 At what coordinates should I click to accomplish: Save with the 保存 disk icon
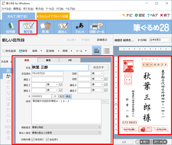[23, 51]
